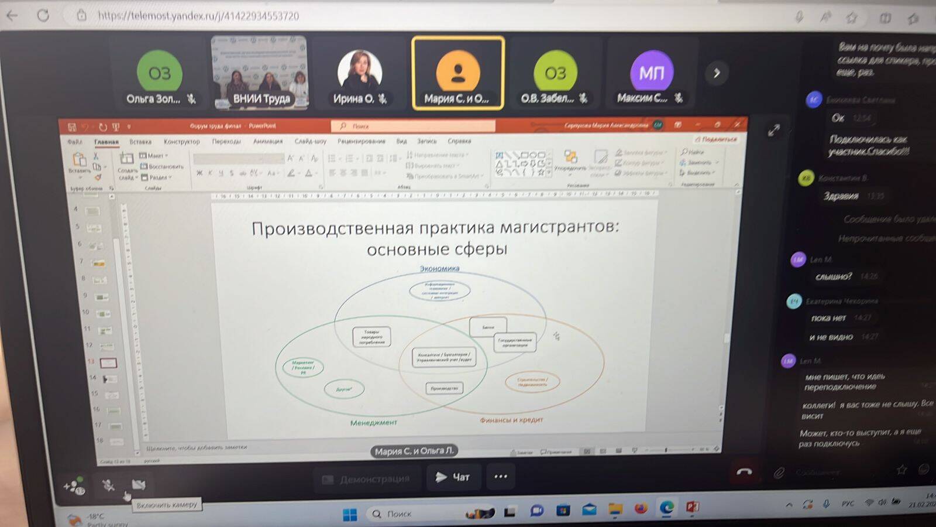Attach a file with the paperclip icon

(x=779, y=473)
